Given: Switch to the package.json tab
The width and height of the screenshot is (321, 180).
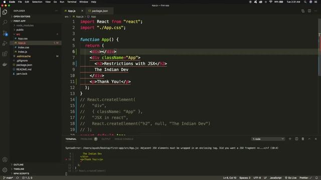Looking at the screenshot, I should click(99, 11).
